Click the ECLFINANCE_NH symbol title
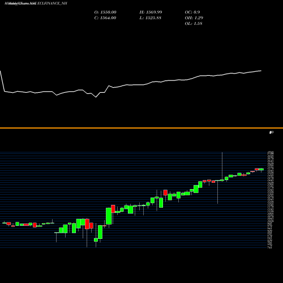This screenshot has width=283, height=283. click(52, 3)
